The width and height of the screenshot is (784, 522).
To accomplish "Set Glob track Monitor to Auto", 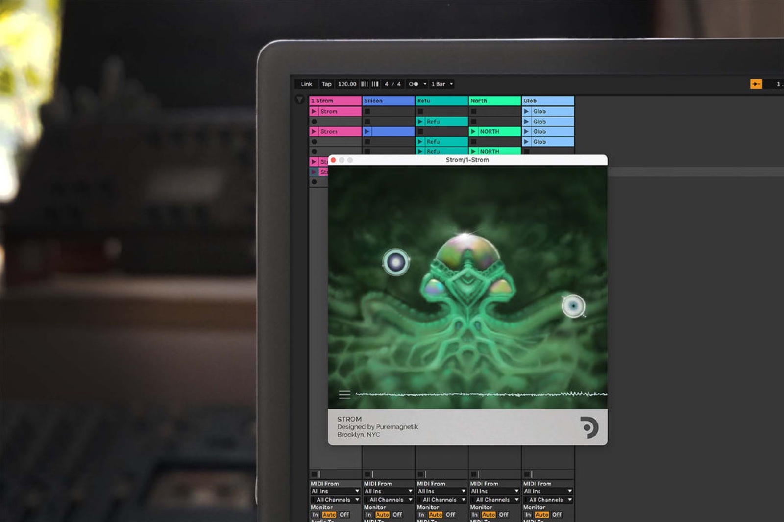I will tap(542, 515).
